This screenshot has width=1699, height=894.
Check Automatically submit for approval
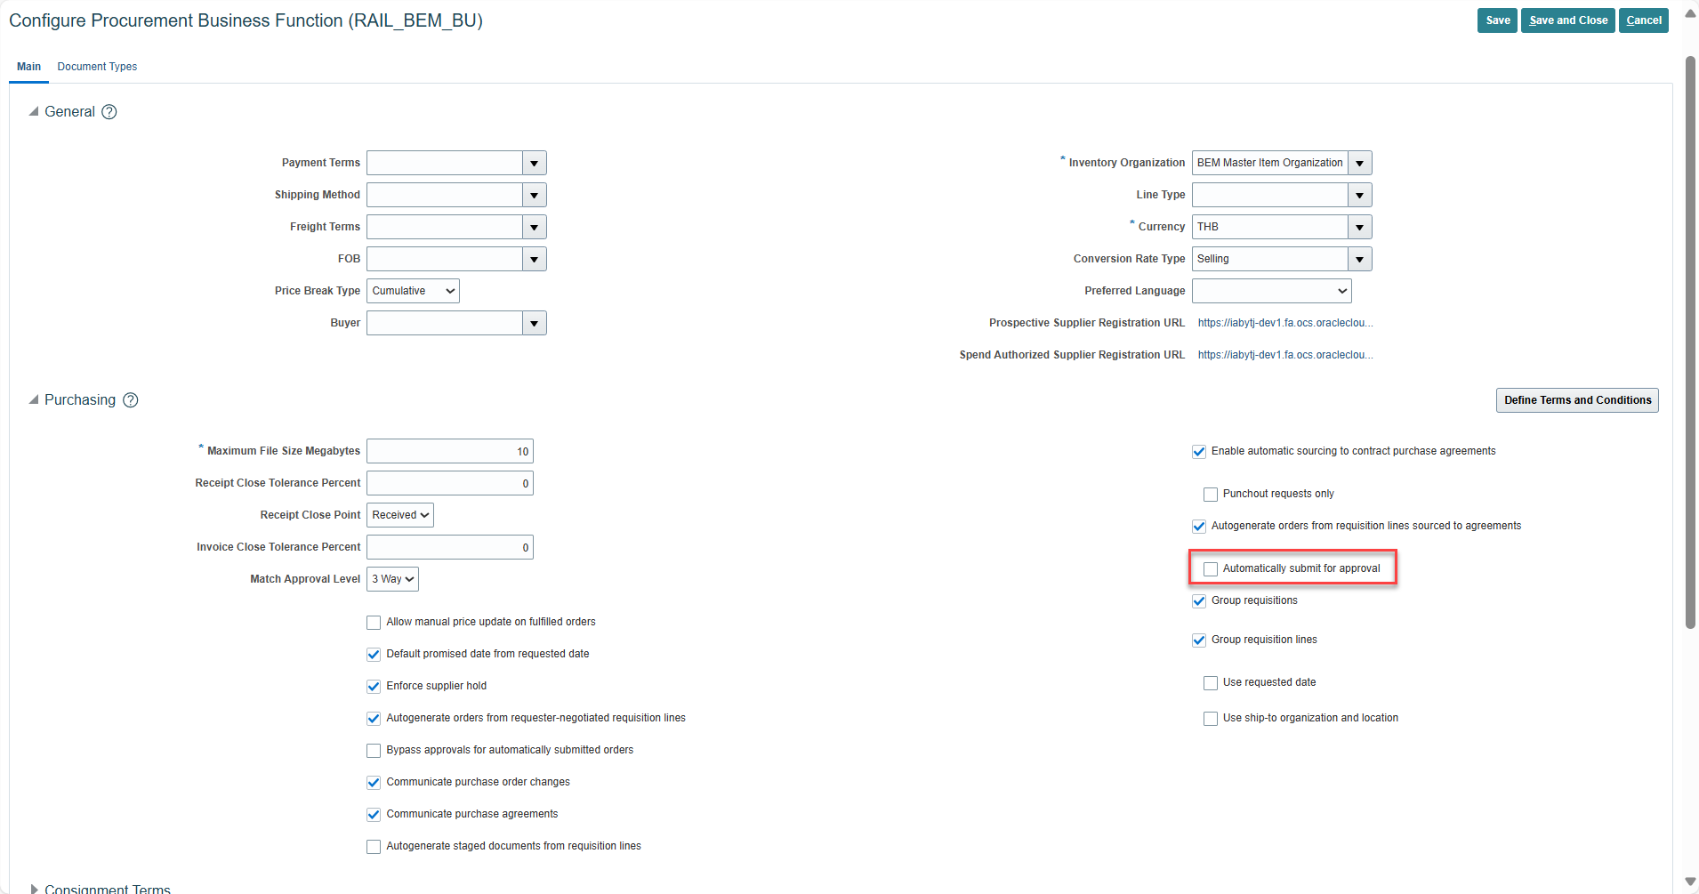click(1210, 568)
